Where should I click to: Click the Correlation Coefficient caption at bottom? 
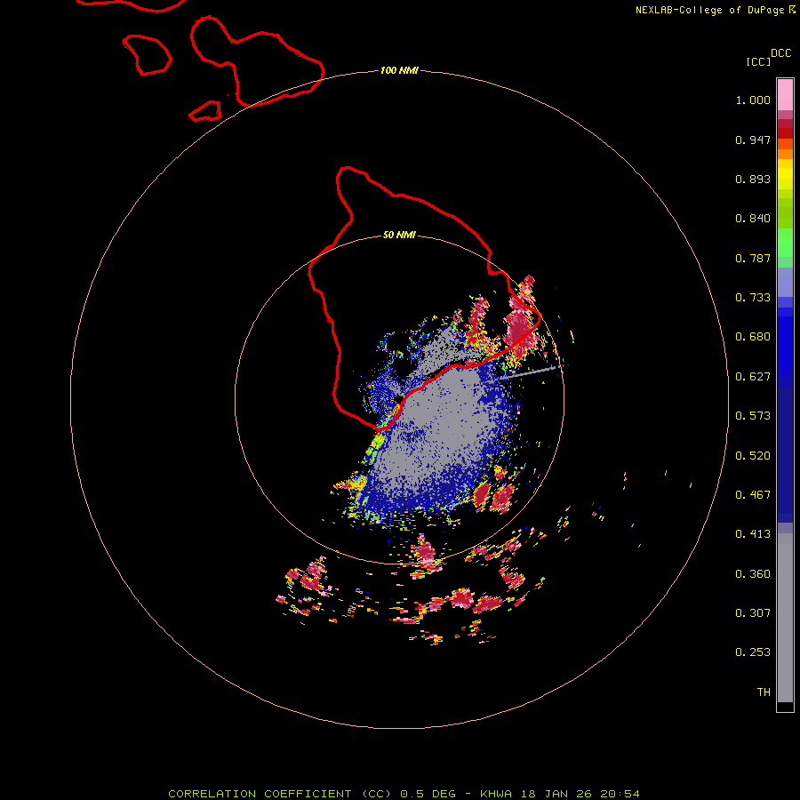tap(404, 794)
